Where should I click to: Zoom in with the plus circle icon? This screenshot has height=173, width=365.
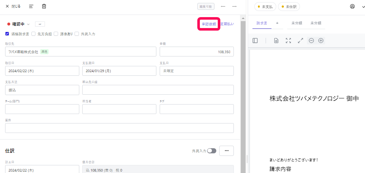click(321, 40)
